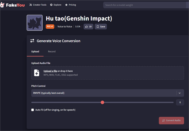Switch to the Record tab
The height and width of the screenshot is (131, 189).
click(52, 51)
